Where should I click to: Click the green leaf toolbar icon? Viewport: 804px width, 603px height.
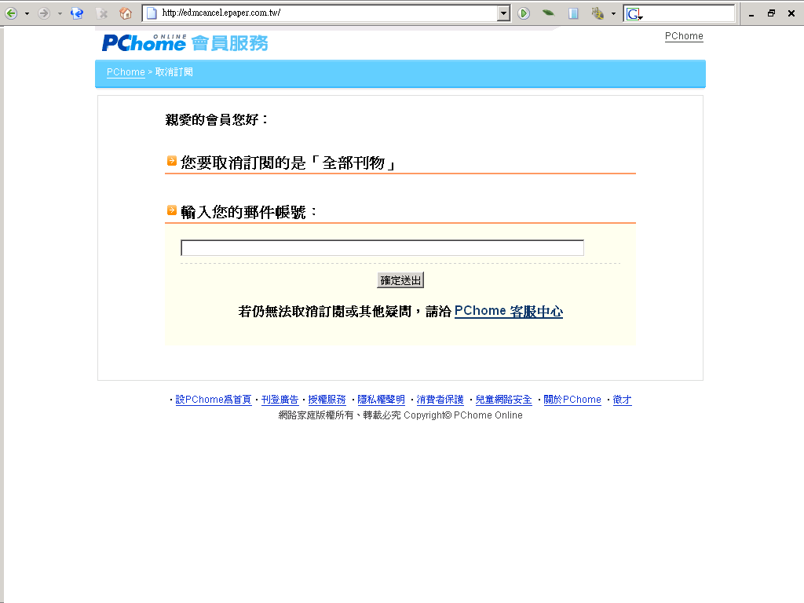pos(548,13)
